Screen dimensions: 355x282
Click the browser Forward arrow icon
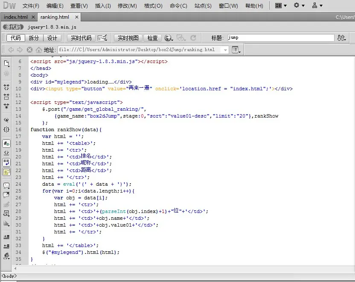(x=20, y=50)
